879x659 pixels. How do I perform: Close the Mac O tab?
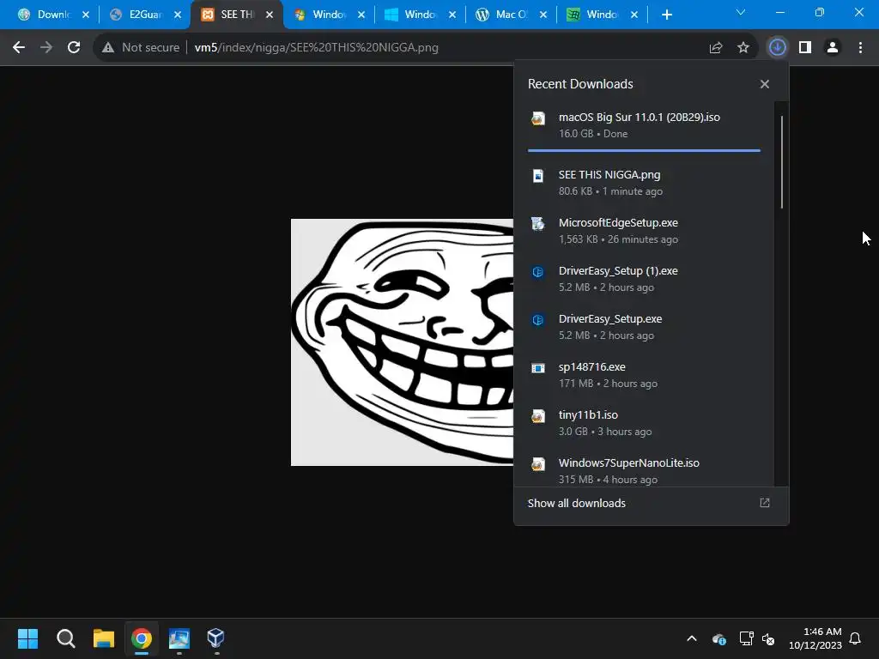[543, 15]
